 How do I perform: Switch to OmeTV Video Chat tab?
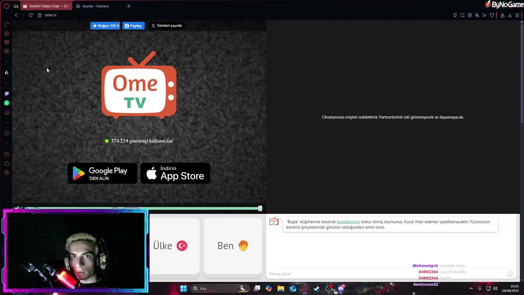pyautogui.click(x=46, y=6)
